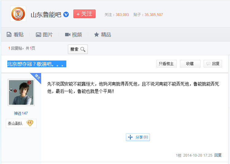Screen dimensions: 230x164
Task: Share the post with 分享(0)
Action: click(x=138, y=137)
